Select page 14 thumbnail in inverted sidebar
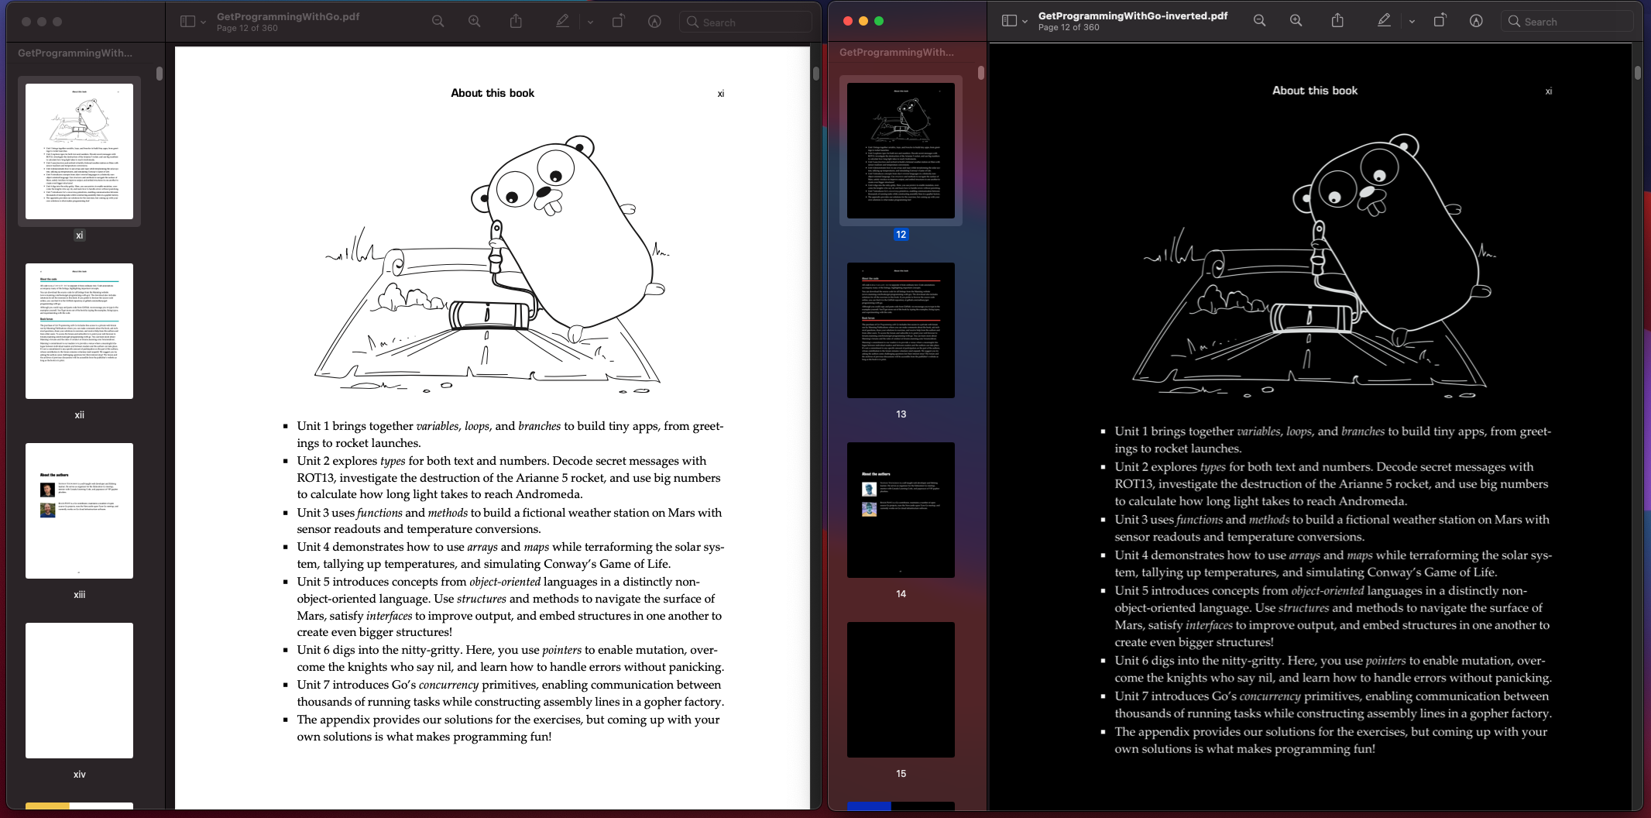Image resolution: width=1651 pixels, height=818 pixels. coord(901,510)
